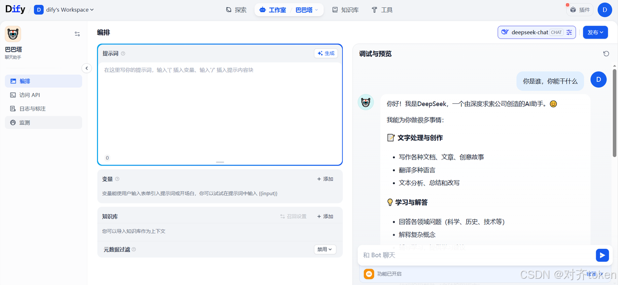
Task: Click the user message 你是谁，你能干什么
Action: pos(550,81)
